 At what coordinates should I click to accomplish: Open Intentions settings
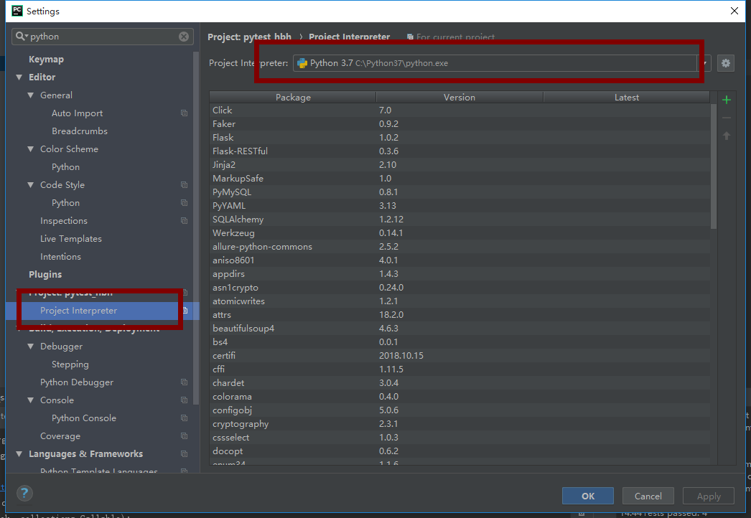tap(60, 257)
